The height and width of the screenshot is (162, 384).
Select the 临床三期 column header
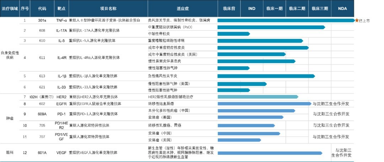click(x=320, y=8)
